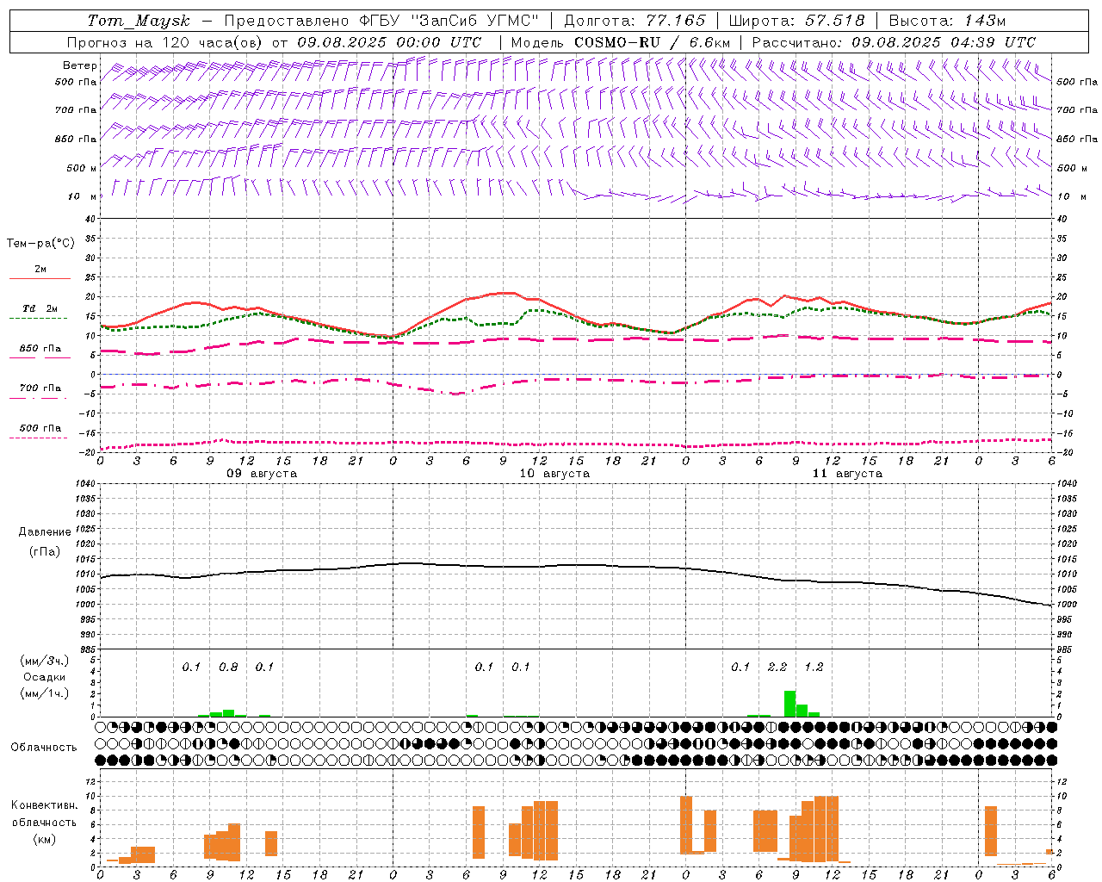Select the latitude value 57.518
Viewport: 1102px width, 882px height.
pyautogui.click(x=834, y=21)
